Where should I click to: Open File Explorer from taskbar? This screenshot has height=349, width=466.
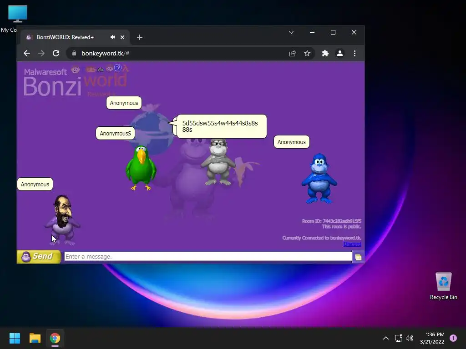35,338
